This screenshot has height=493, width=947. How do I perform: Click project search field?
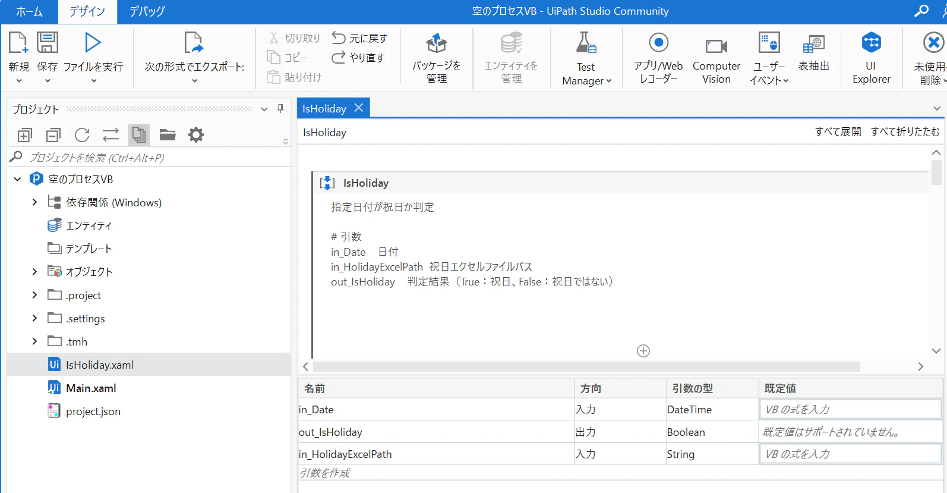point(149,158)
